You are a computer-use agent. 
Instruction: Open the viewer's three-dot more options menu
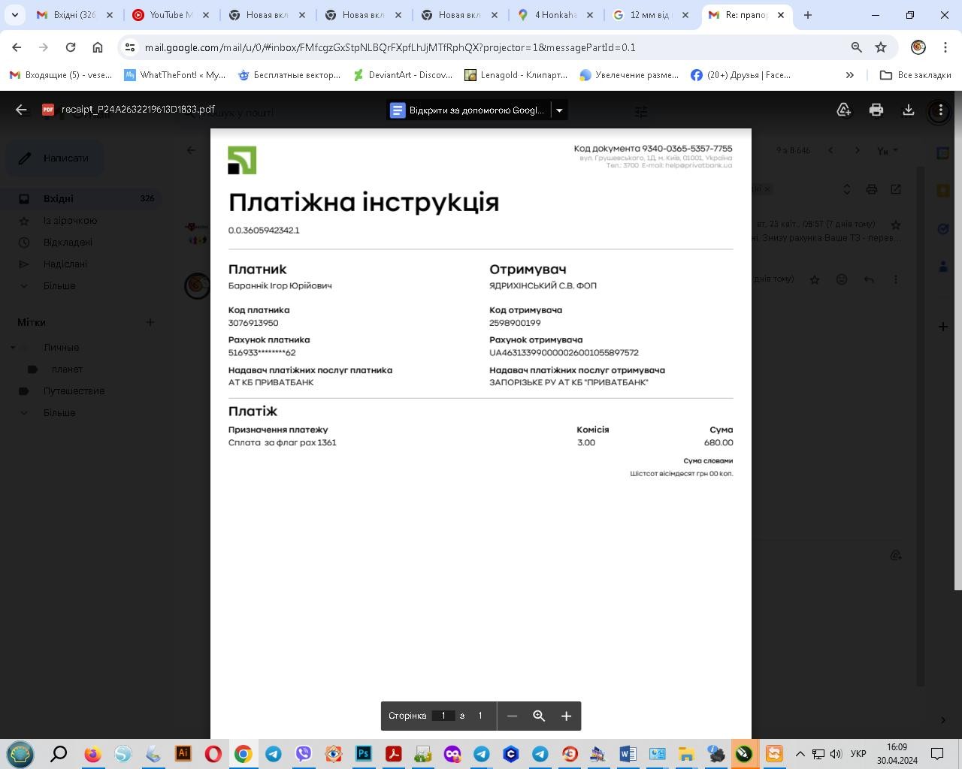point(940,110)
